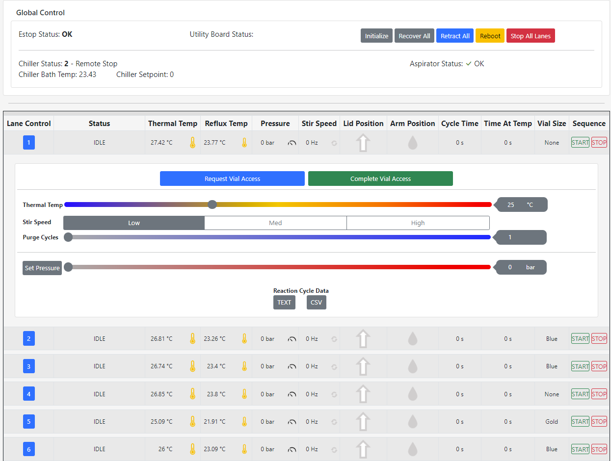Expand lane 5 controls
611x461 pixels.
(29, 421)
